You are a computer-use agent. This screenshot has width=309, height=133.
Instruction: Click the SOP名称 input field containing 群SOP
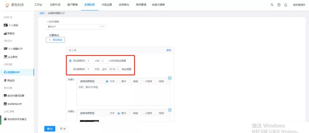coord(76,27)
